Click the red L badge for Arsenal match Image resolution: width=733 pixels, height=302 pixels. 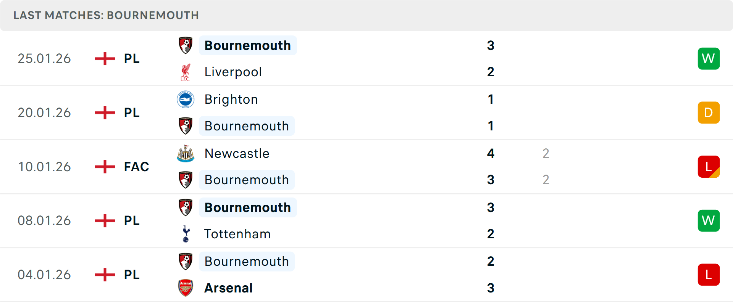(x=709, y=275)
